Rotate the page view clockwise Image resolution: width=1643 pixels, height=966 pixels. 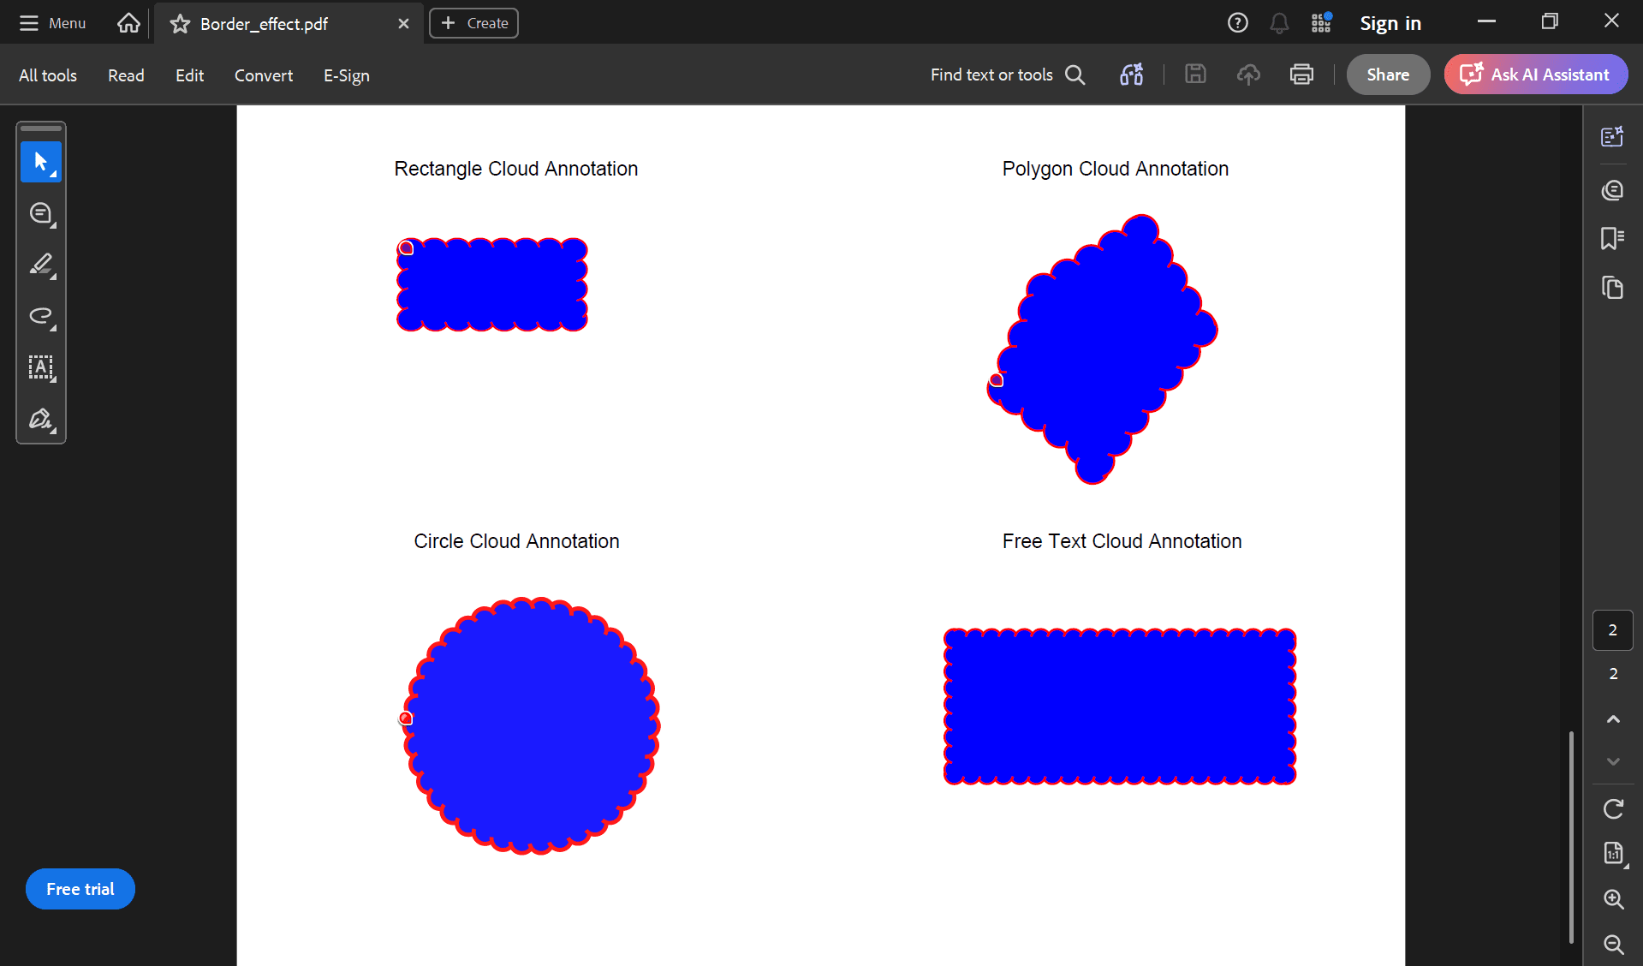pyautogui.click(x=1613, y=808)
